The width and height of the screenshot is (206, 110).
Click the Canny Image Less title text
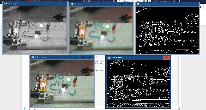coord(148,4)
